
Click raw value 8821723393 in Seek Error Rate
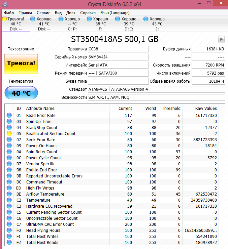coord(205,139)
